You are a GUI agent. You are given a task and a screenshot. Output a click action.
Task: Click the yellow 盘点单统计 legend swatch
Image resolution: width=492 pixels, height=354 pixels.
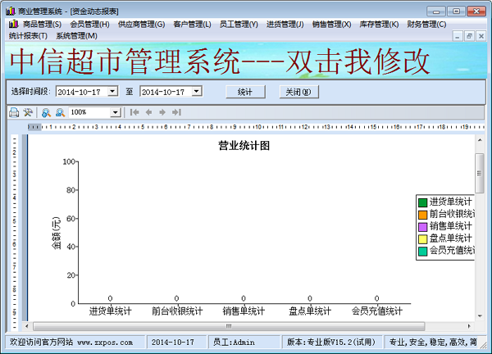coord(422,239)
